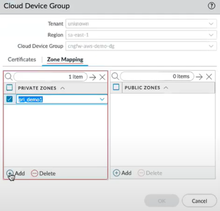This screenshot has height=211, width=220.
Task: Expand the Tenant dropdown
Action: pyautogui.click(x=211, y=24)
